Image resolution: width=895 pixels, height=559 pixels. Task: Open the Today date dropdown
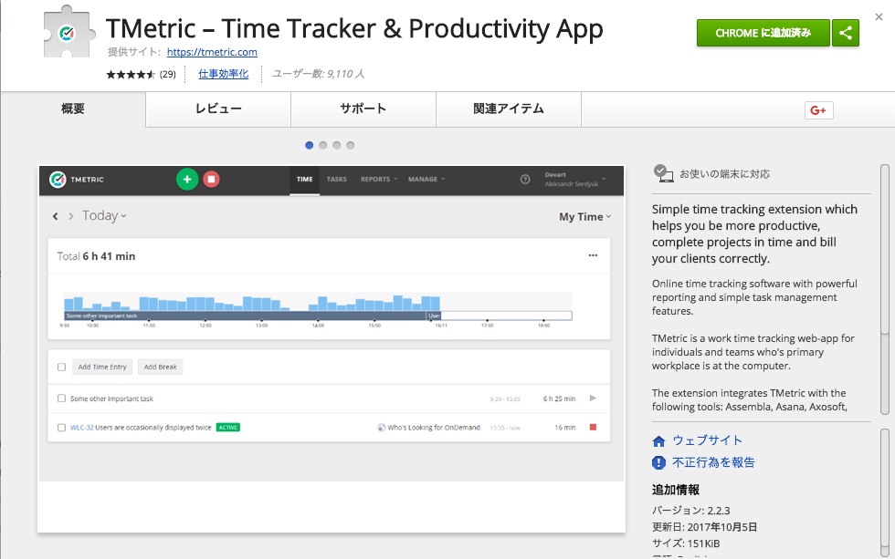pyautogui.click(x=104, y=216)
